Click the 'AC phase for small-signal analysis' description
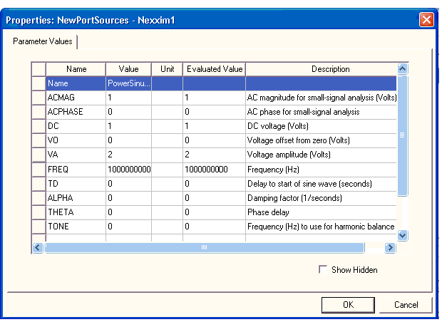Screen dimensions: 442x322 pyautogui.click(x=322, y=112)
